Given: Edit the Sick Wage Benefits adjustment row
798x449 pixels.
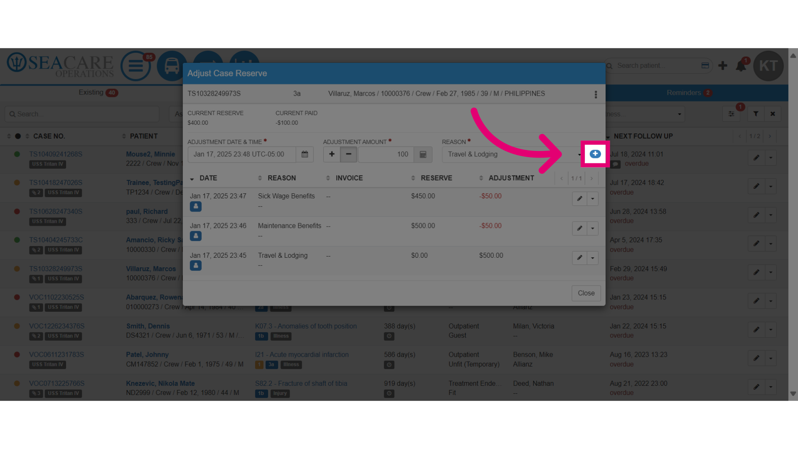Looking at the screenshot, I should click(579, 199).
